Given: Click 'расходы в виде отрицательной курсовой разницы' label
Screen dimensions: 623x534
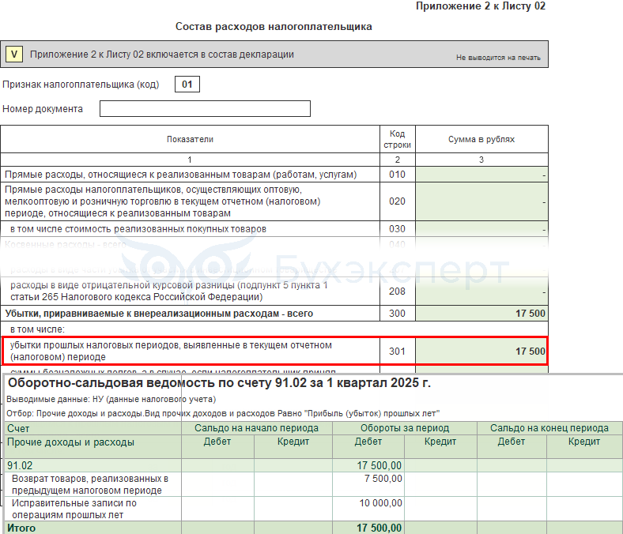Looking at the screenshot, I should click(169, 291).
